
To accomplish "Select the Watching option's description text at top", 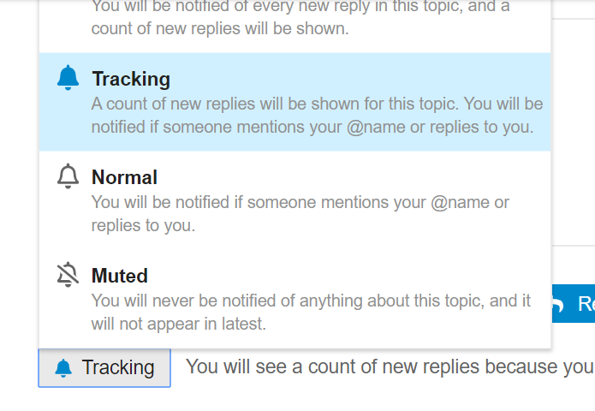I will point(300,17).
